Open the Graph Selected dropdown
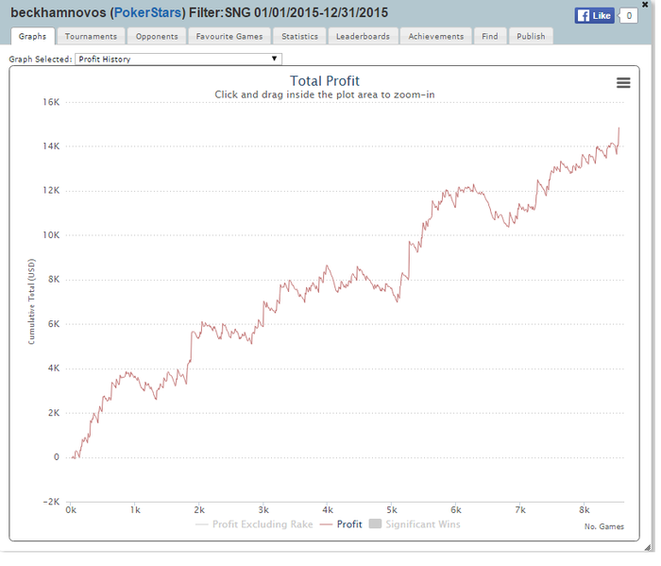Viewport: 661px width, 566px height. coord(178,59)
